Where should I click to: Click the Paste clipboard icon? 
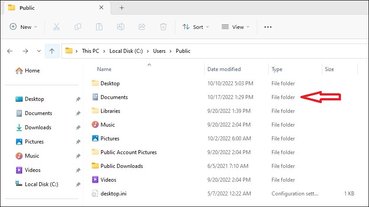99,27
